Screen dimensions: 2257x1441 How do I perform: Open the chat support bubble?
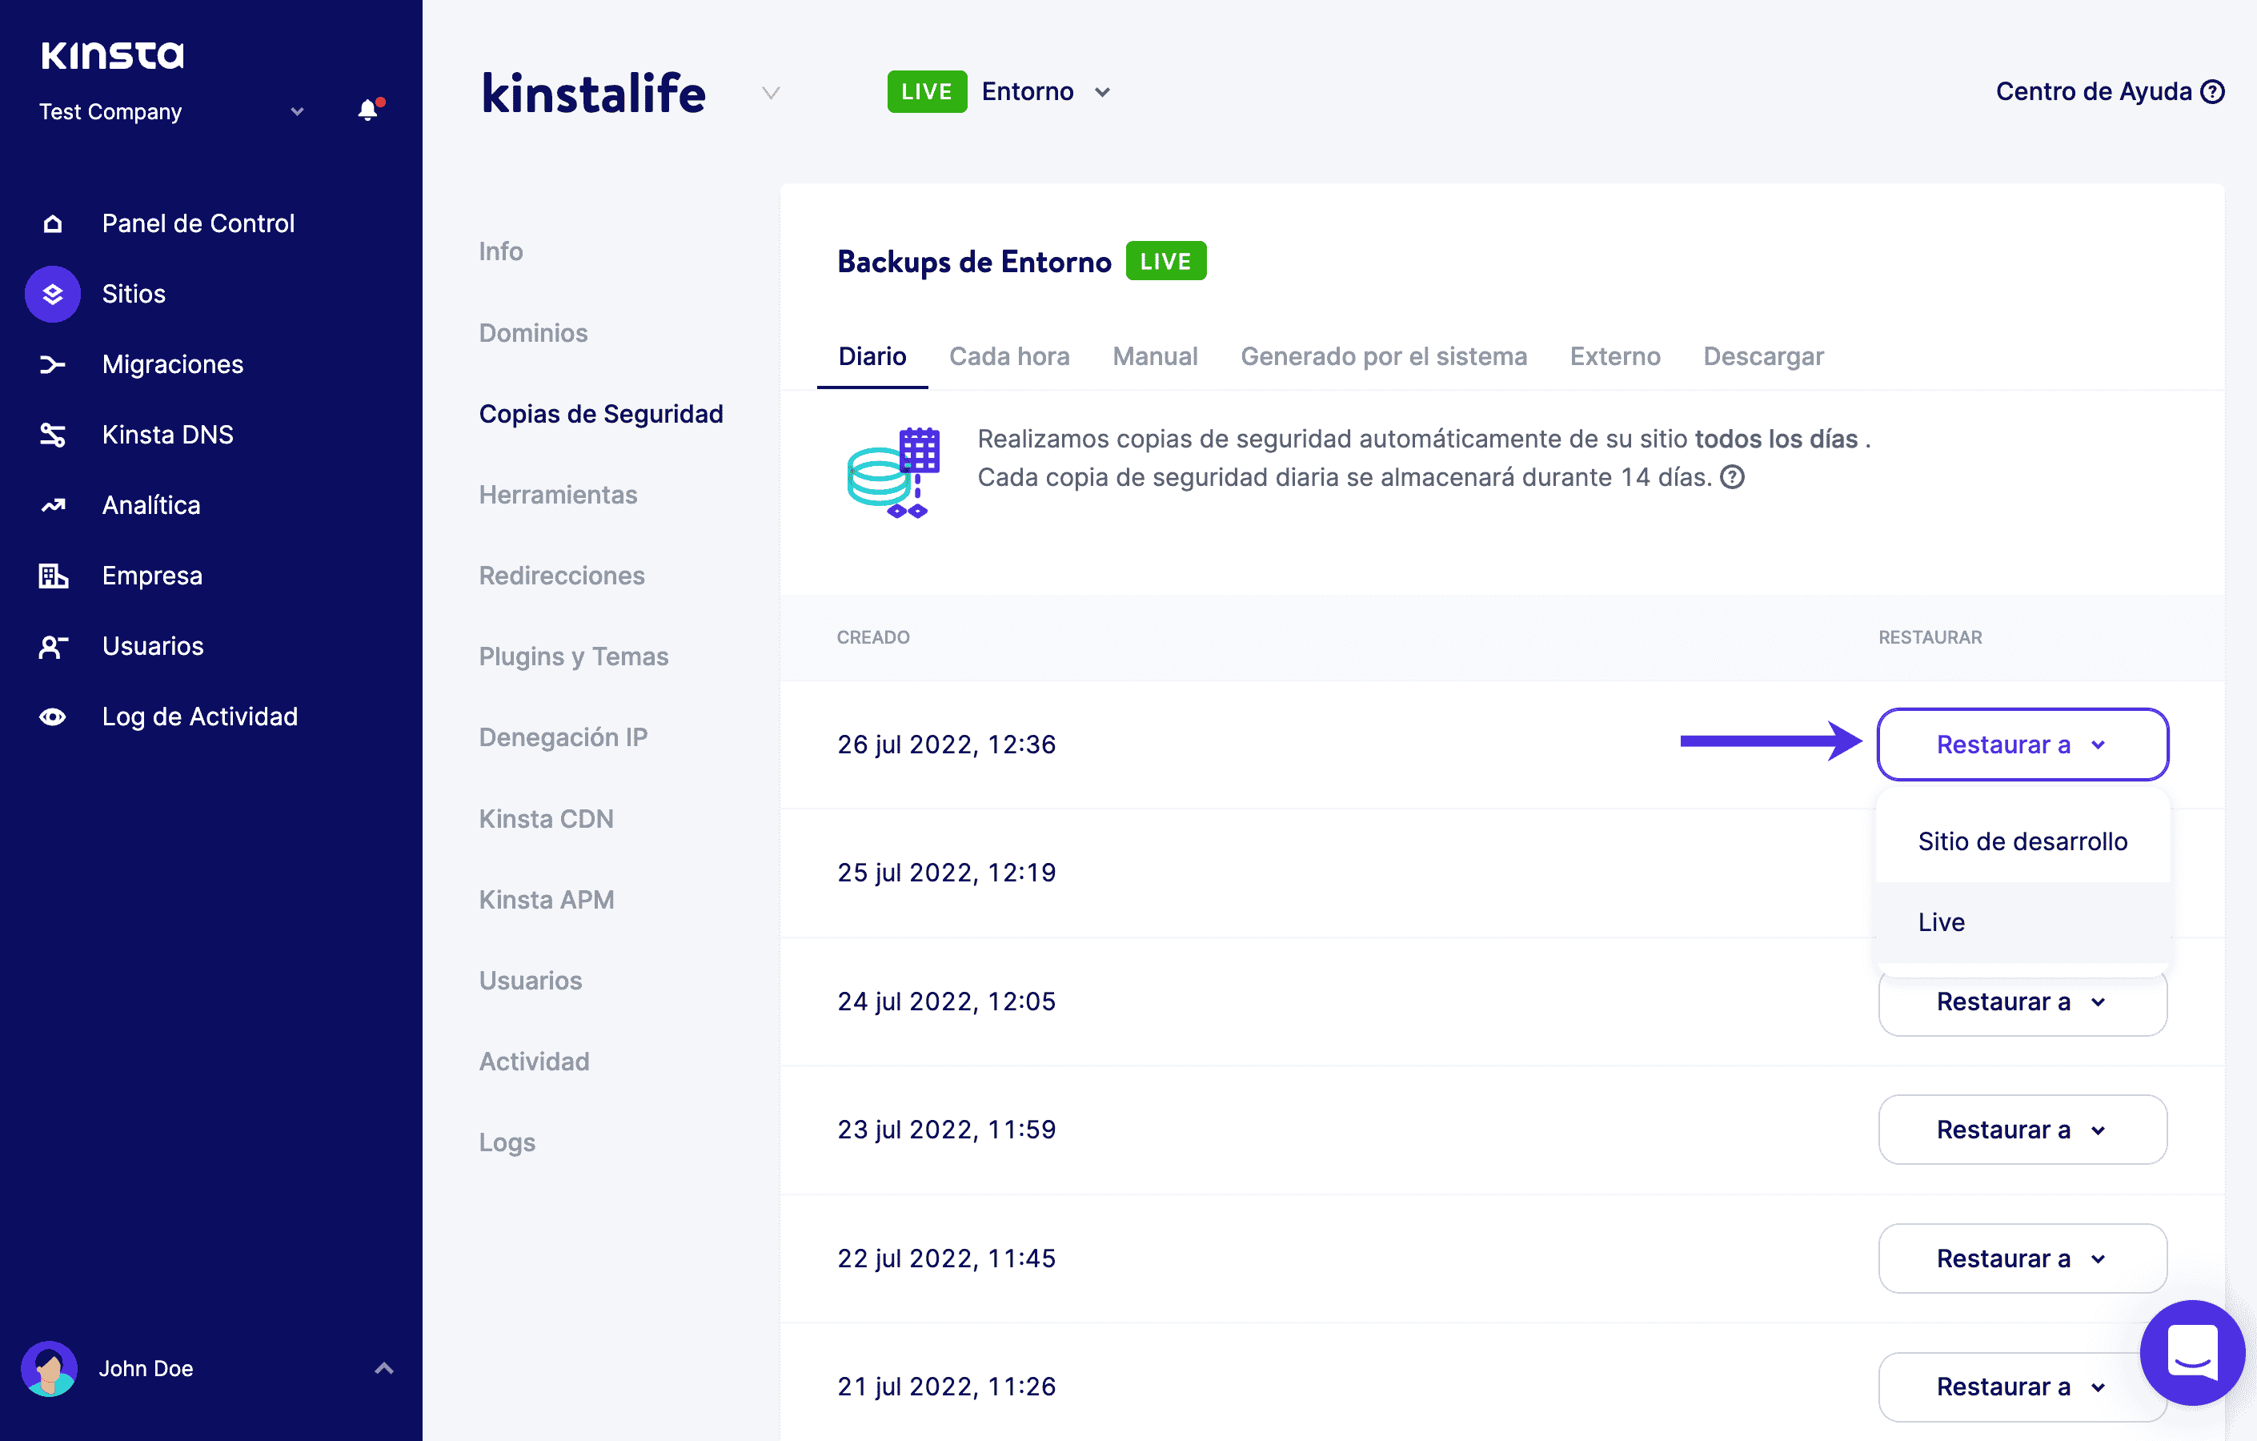pyautogui.click(x=2191, y=1352)
